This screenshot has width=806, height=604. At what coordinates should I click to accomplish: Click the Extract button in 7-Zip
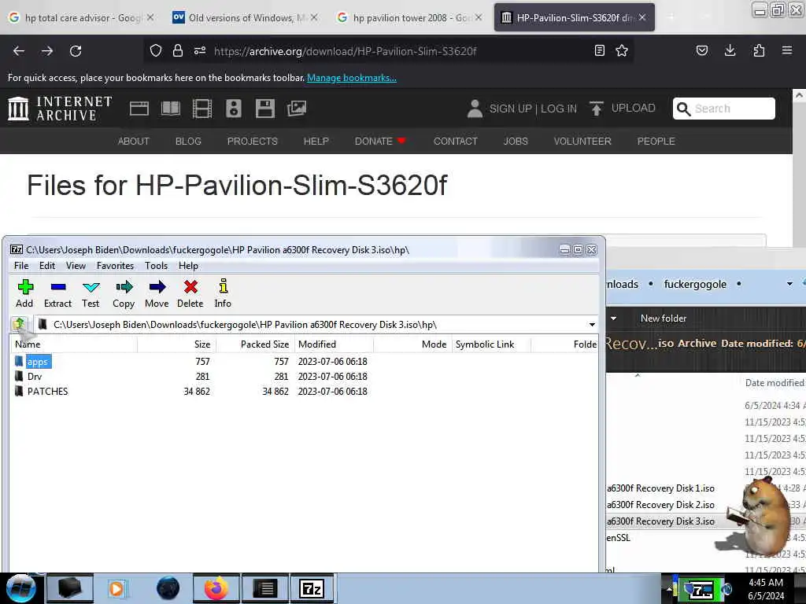click(x=57, y=293)
